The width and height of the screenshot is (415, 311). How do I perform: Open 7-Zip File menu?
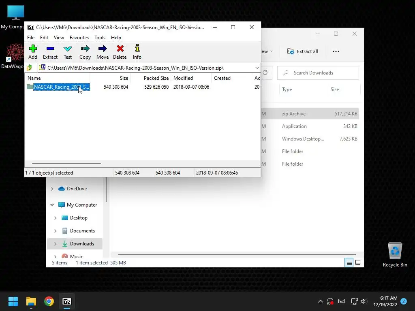point(31,38)
